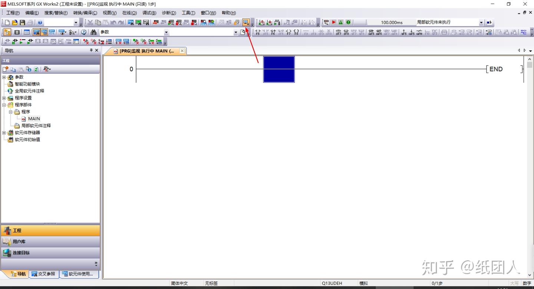Click the highlighted simulation start/stop icon
This screenshot has height=289, width=534.
pyautogui.click(x=246, y=23)
